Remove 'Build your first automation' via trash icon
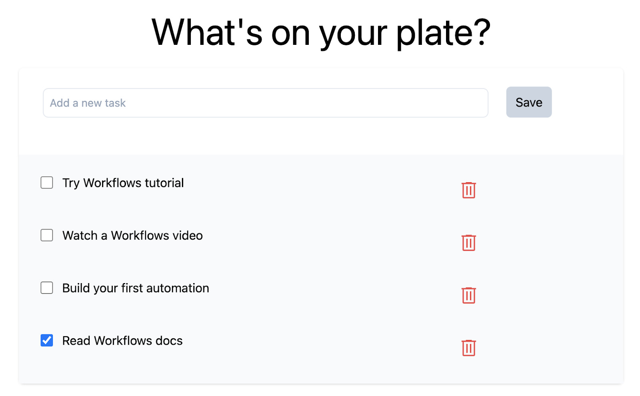This screenshot has width=640, height=396. (x=468, y=295)
